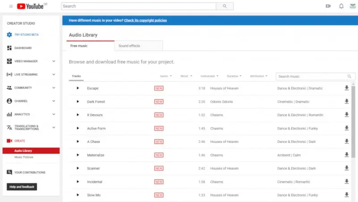
Task: Play the It Devours track
Action: [77, 115]
